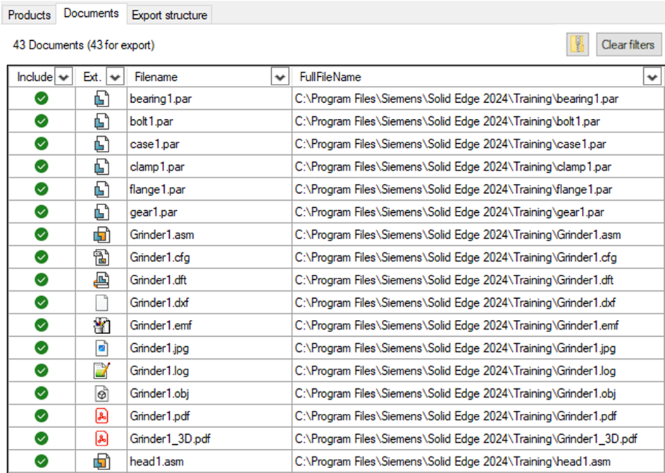This screenshot has height=473, width=665.
Task: Click the part icon for bearing1.par
Action: tap(101, 99)
